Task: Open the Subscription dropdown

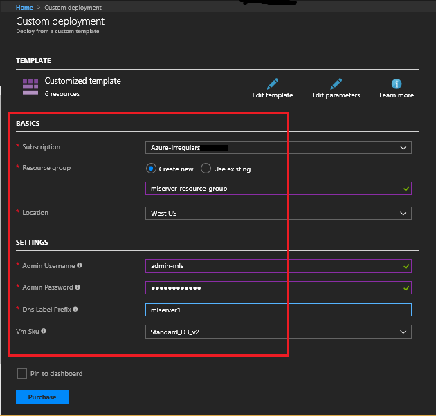Action: (x=278, y=147)
